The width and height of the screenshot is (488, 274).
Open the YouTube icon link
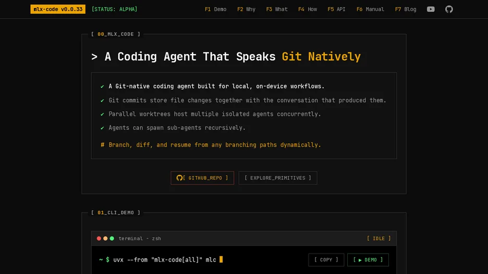coord(431,9)
